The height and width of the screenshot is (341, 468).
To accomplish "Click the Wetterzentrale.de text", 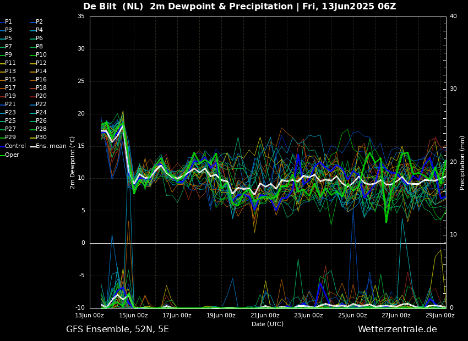I will pyautogui.click(x=397, y=329).
